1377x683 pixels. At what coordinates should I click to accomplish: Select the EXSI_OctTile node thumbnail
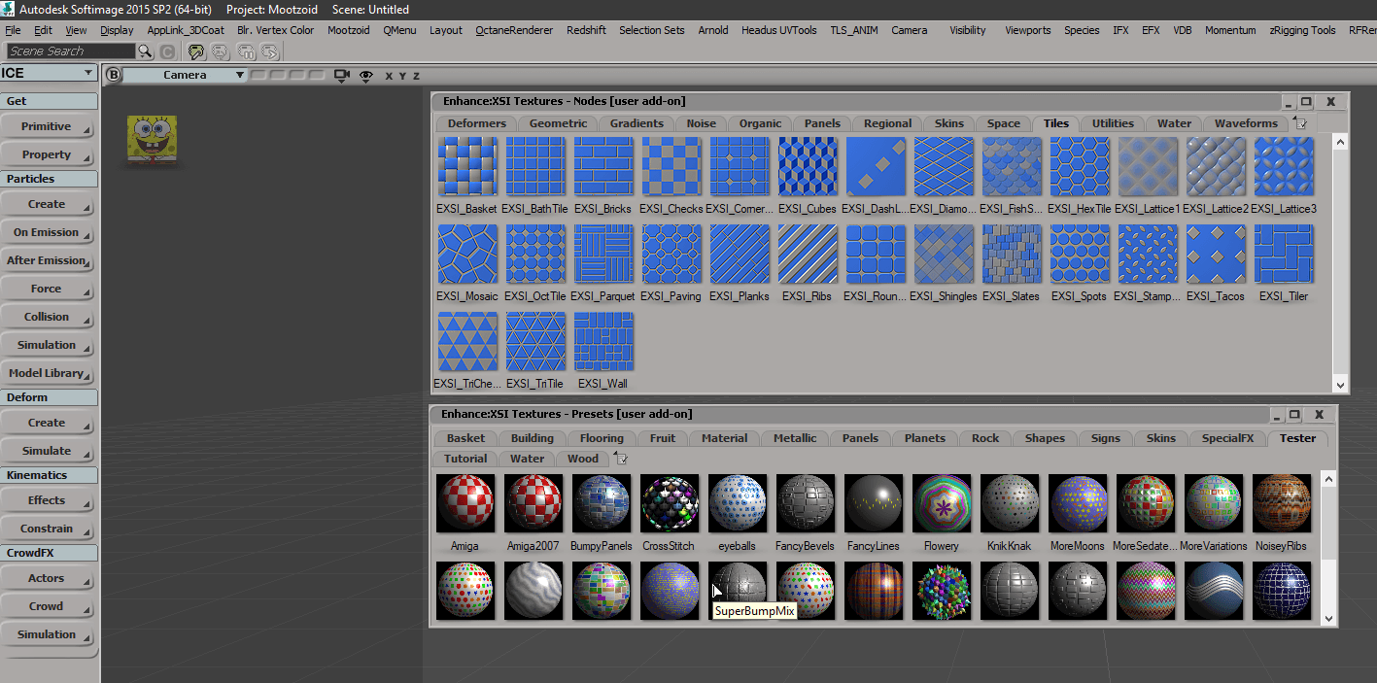click(x=535, y=254)
